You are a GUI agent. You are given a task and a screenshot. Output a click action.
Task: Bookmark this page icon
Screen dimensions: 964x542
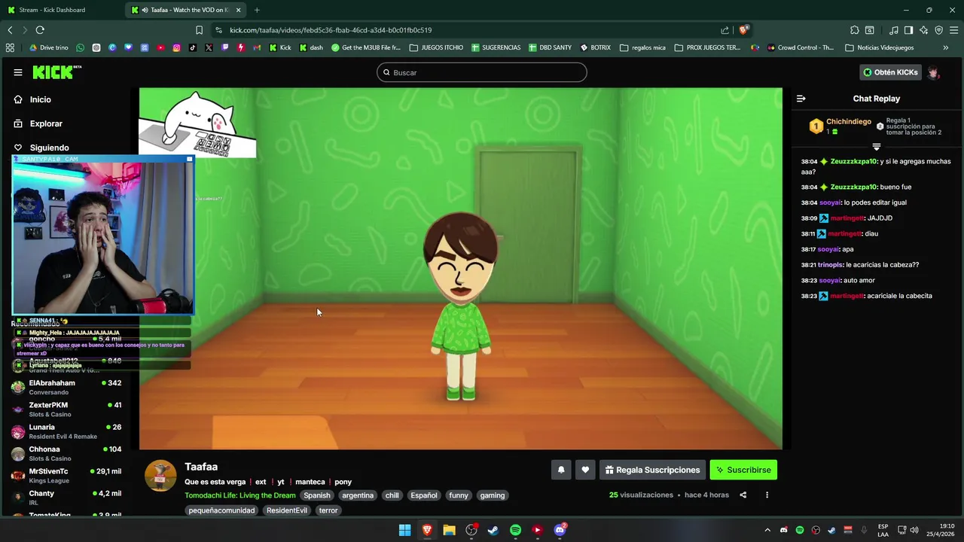pyautogui.click(x=199, y=30)
